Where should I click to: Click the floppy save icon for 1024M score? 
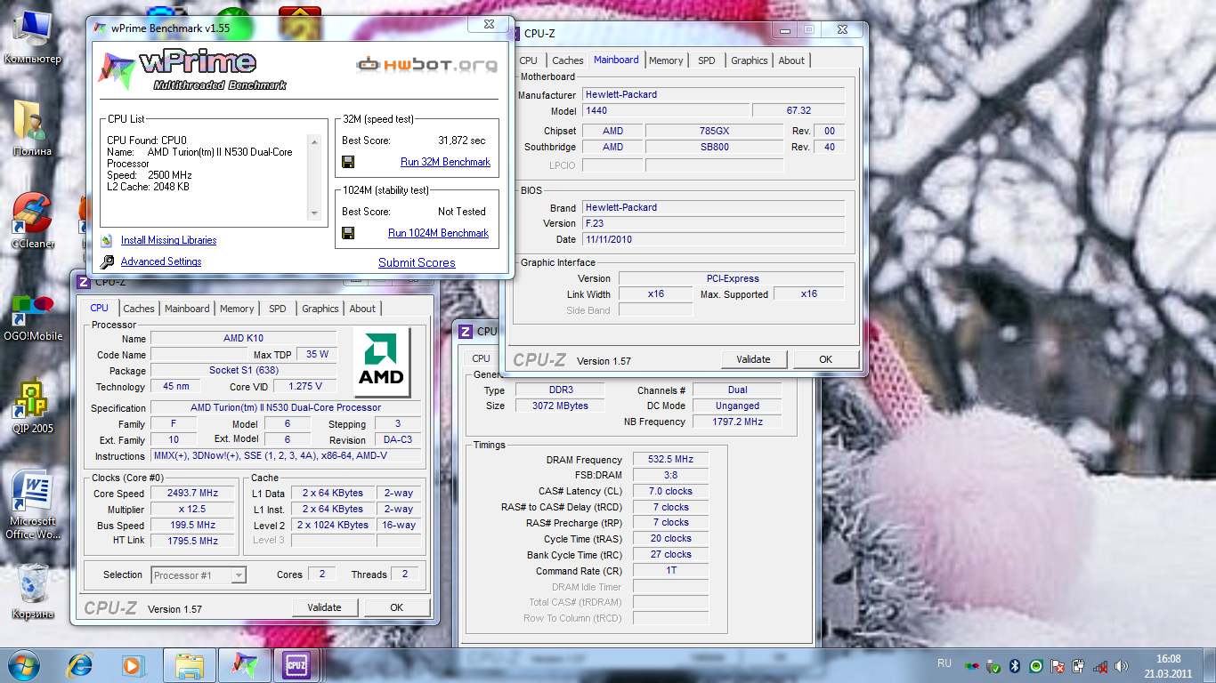coord(348,233)
